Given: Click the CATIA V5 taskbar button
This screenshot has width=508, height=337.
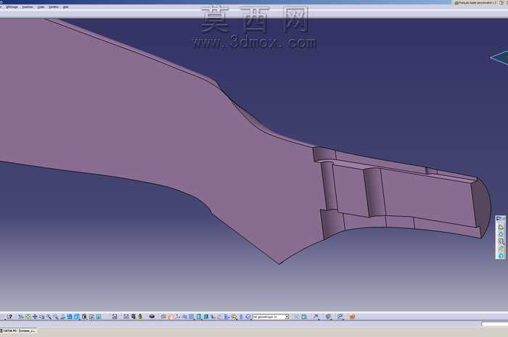Looking at the screenshot, I should coord(18,331).
